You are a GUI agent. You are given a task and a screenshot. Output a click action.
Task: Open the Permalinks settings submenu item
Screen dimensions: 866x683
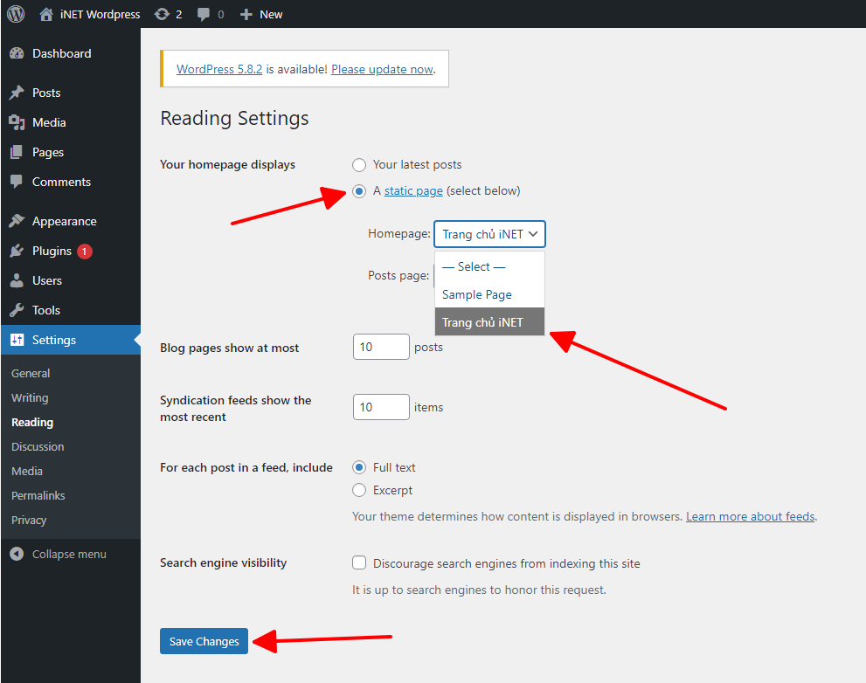[x=38, y=495]
